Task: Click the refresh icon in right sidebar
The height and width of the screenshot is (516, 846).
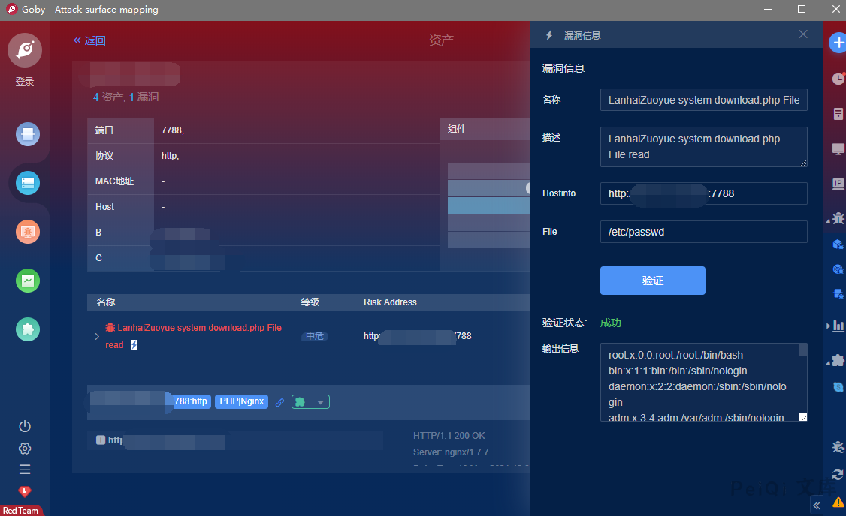Action: click(838, 474)
